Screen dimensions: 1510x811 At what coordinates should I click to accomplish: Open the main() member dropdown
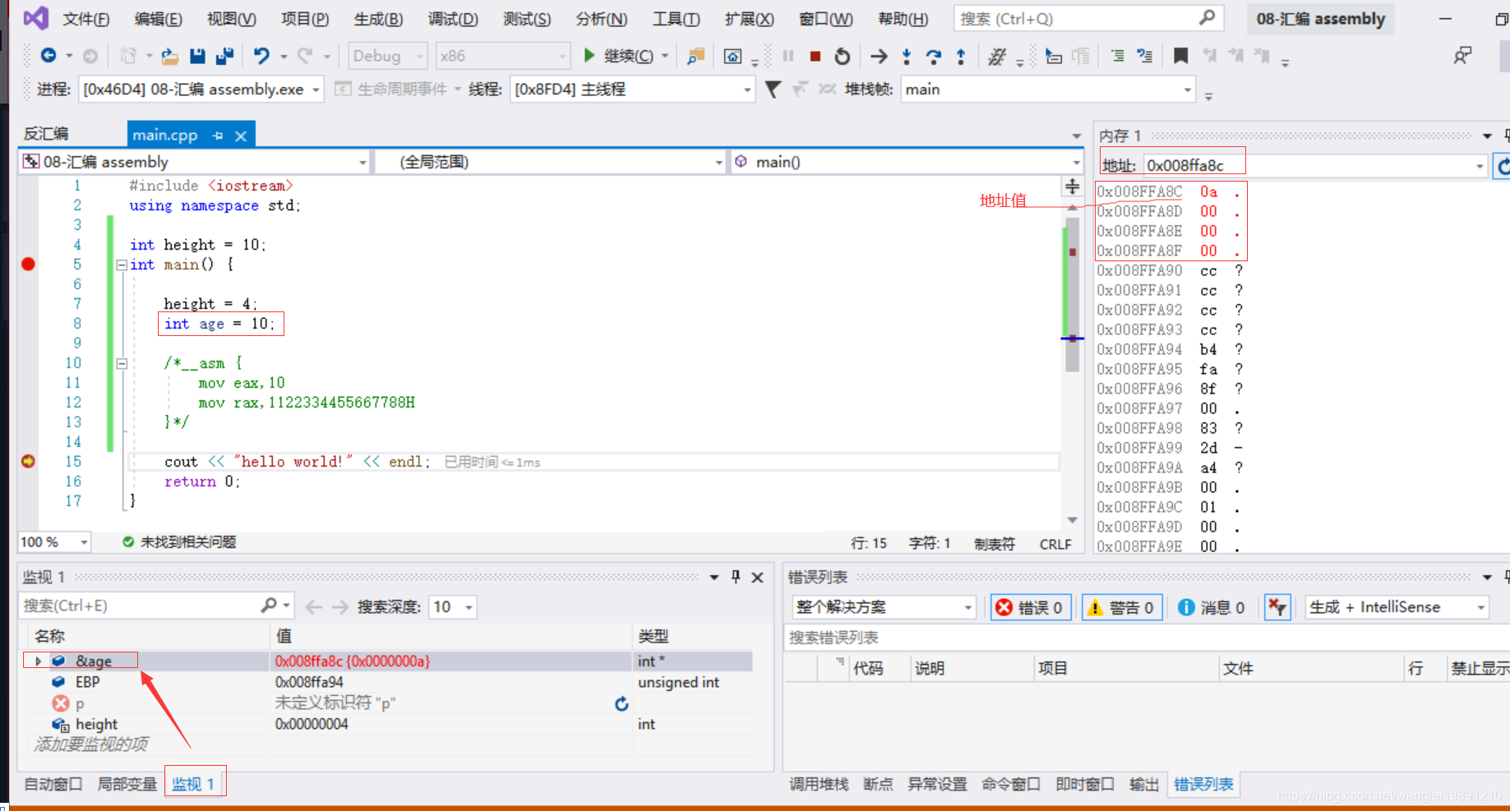(x=906, y=162)
